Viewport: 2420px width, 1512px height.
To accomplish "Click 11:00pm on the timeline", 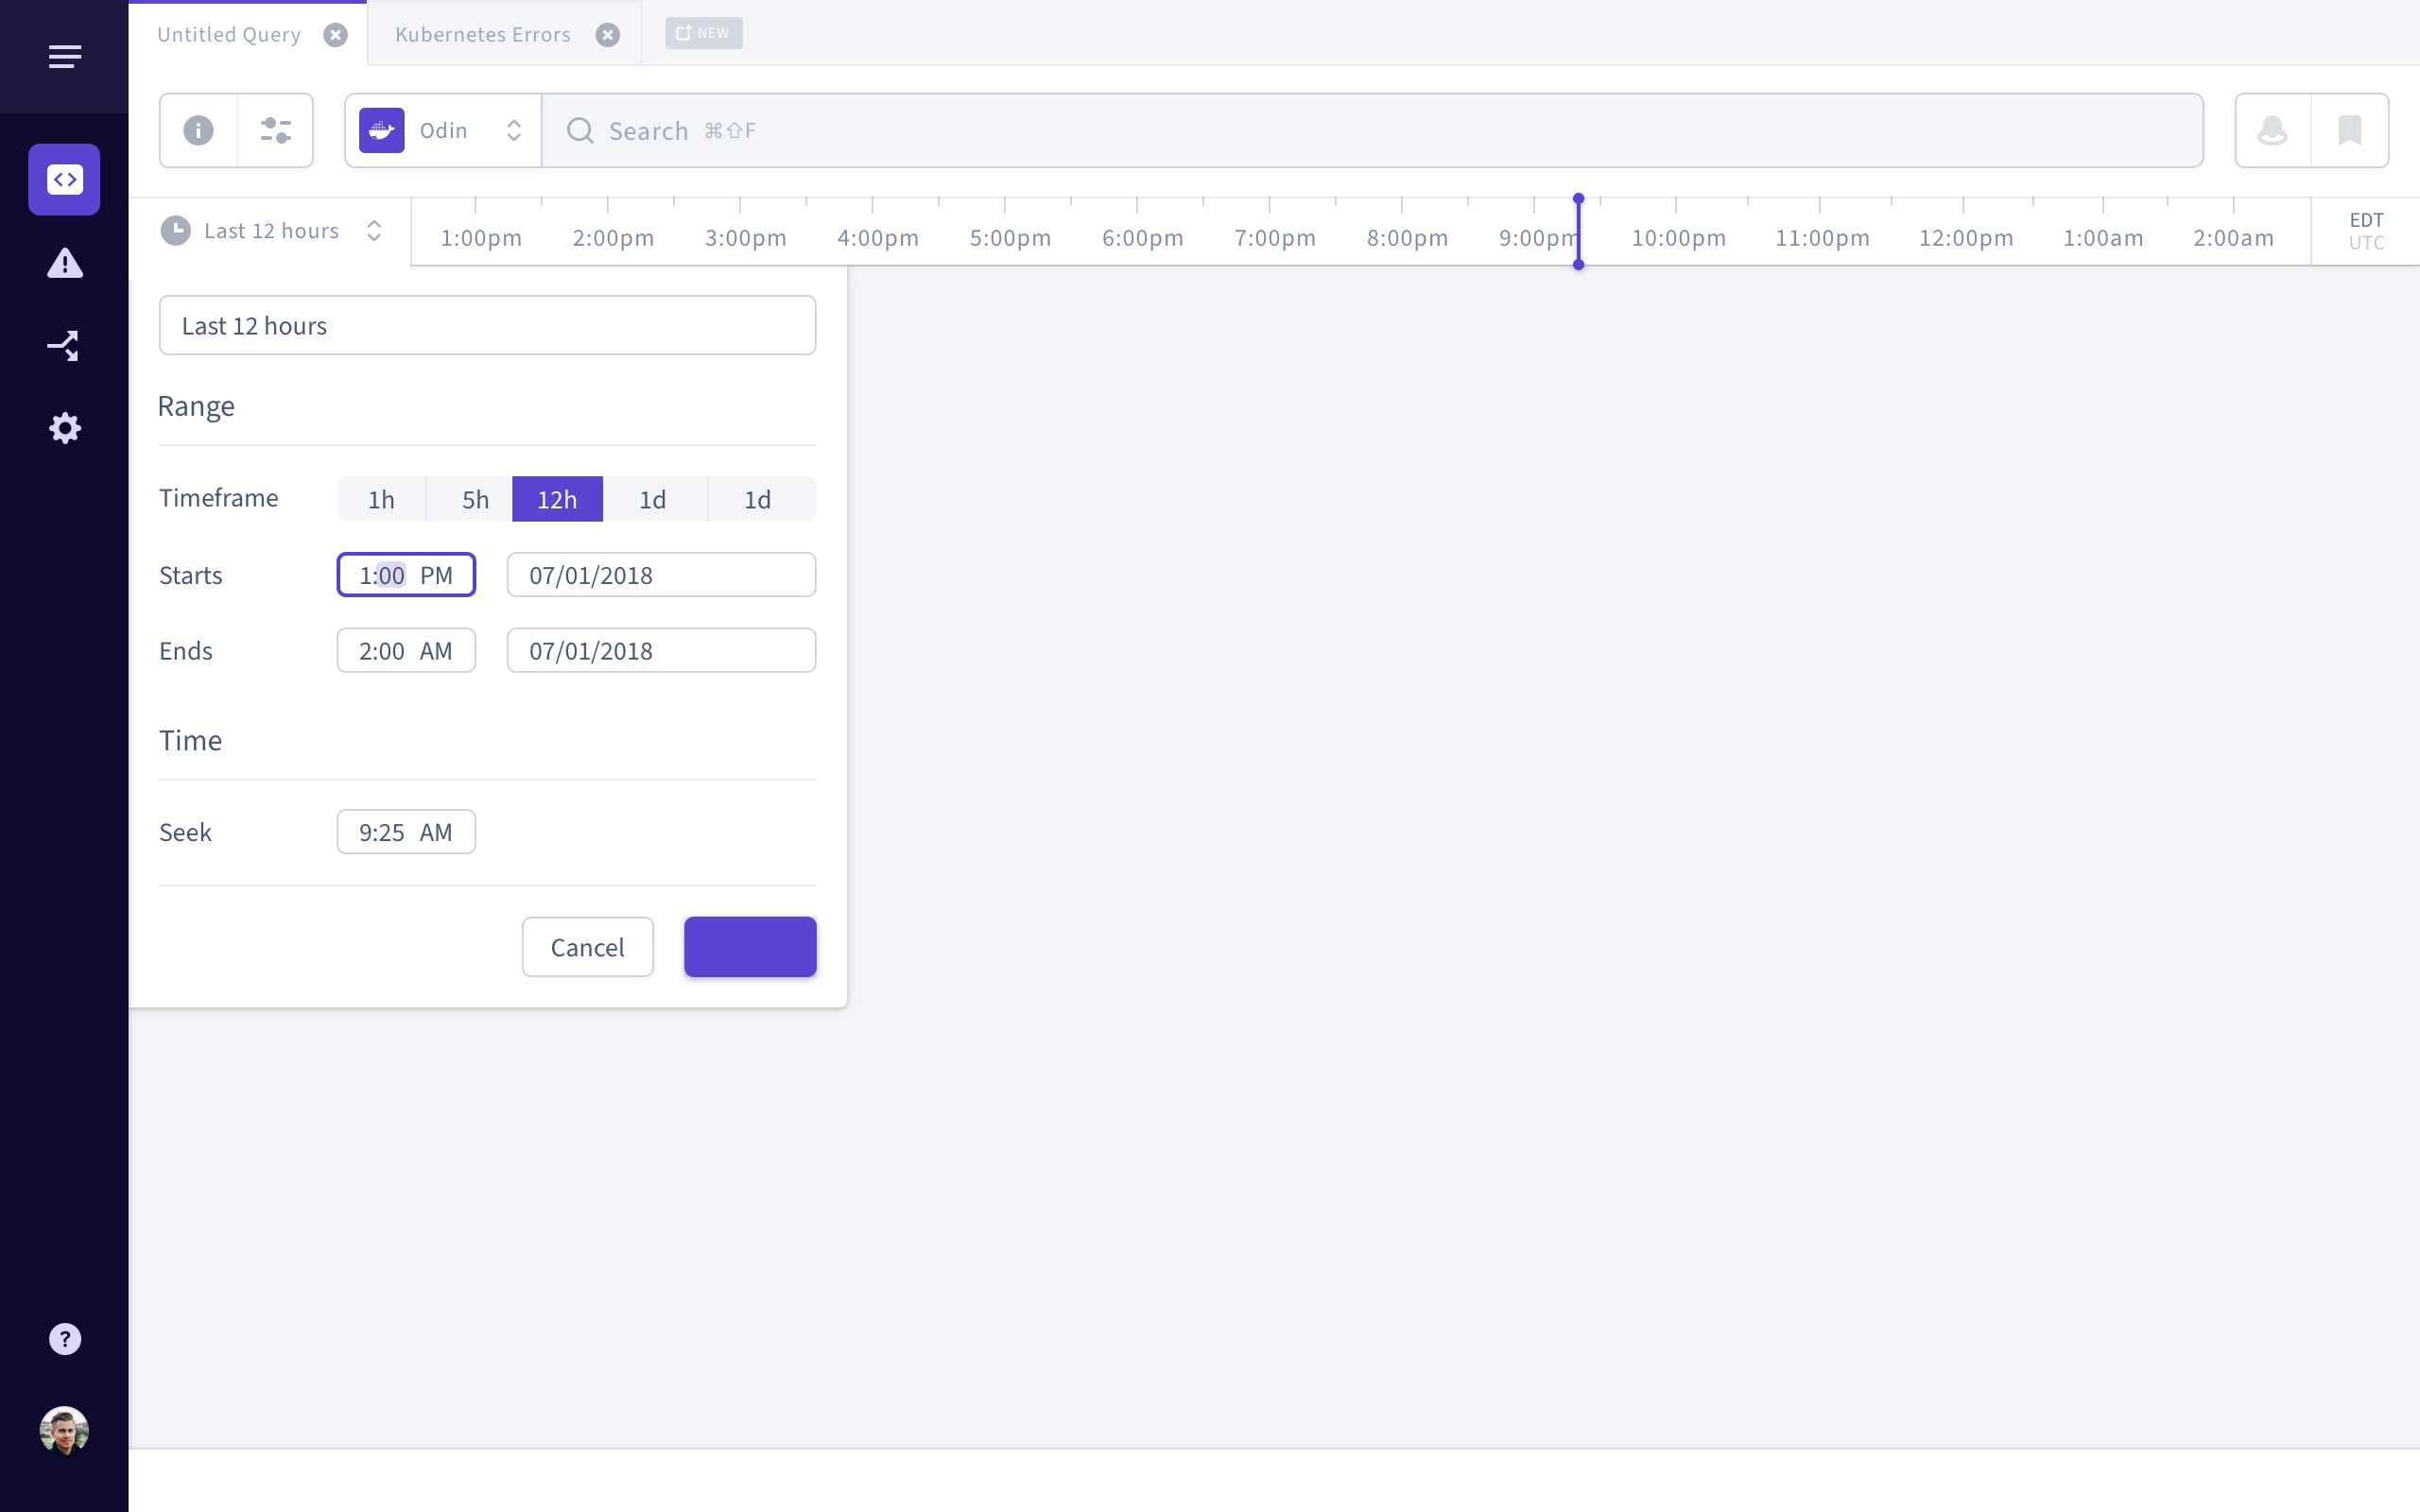I will click(1822, 238).
